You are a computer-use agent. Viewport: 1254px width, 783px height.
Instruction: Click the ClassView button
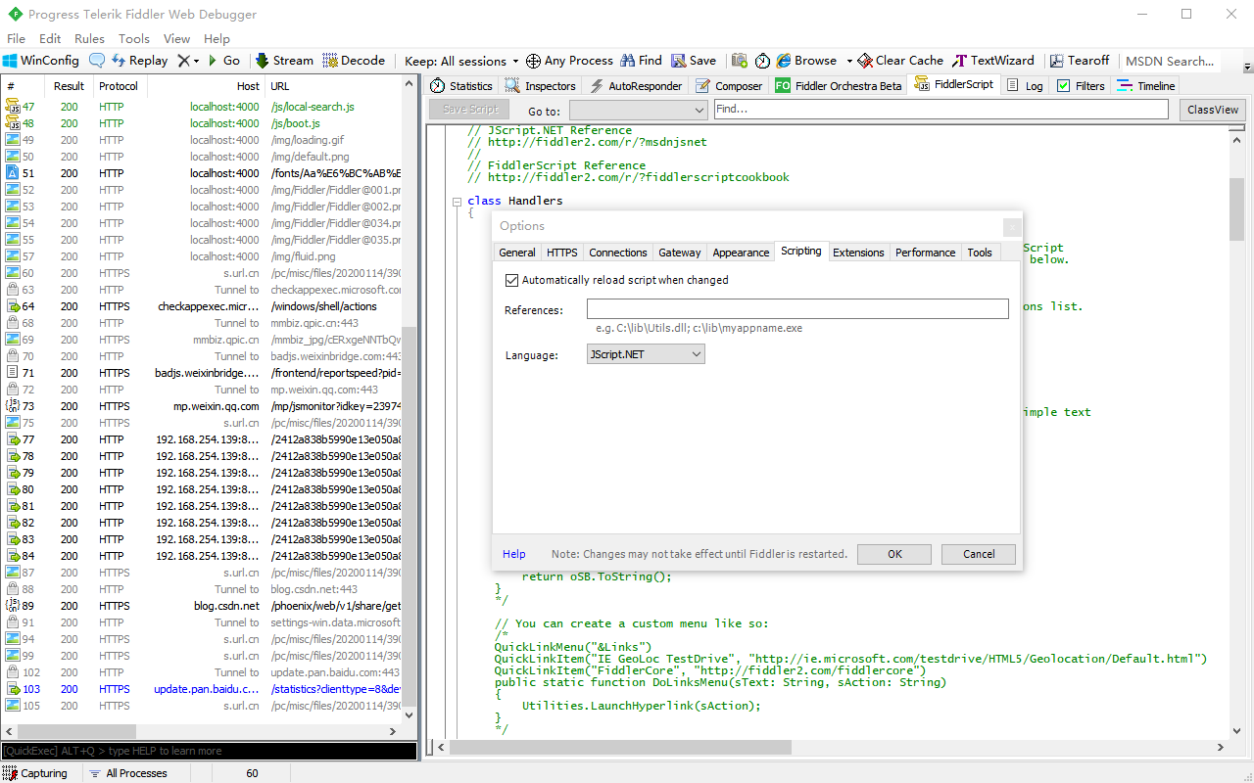click(1213, 110)
